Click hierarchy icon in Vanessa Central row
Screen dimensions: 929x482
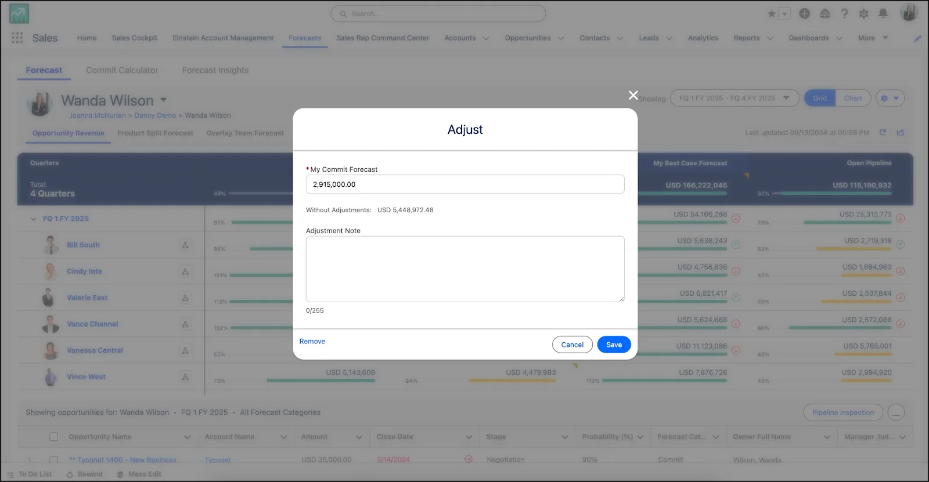[x=185, y=350]
